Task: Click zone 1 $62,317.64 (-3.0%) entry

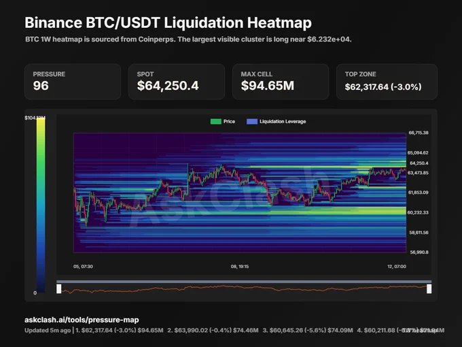Action: [120, 331]
